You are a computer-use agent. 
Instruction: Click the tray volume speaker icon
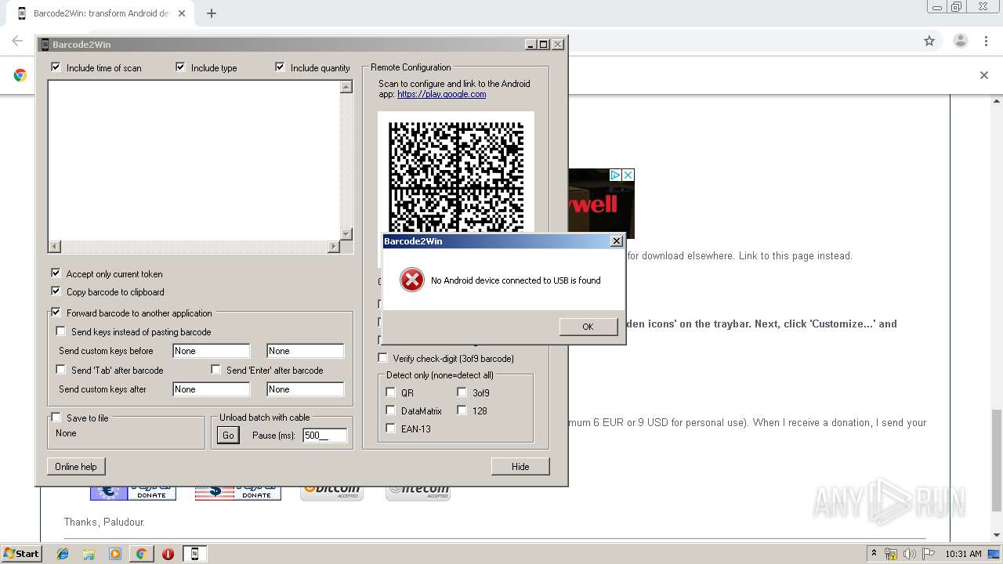point(910,554)
